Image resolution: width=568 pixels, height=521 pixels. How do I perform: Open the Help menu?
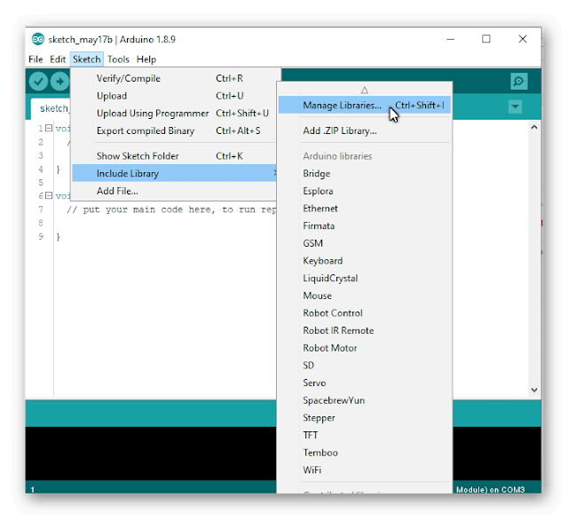tap(146, 59)
